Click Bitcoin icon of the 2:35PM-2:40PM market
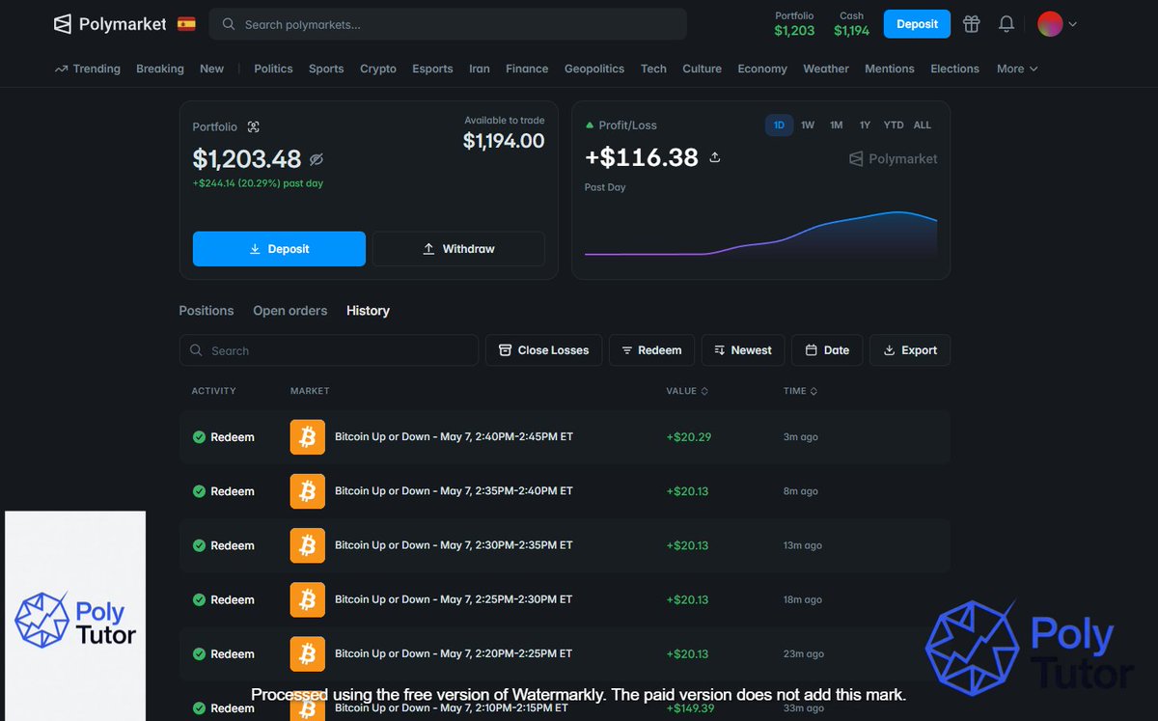 [308, 491]
